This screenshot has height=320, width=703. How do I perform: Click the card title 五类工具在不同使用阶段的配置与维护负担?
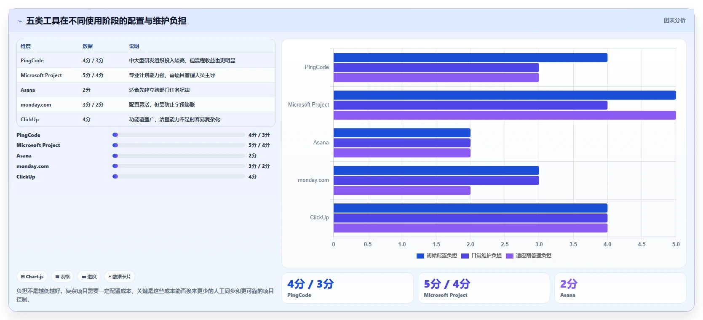point(106,21)
